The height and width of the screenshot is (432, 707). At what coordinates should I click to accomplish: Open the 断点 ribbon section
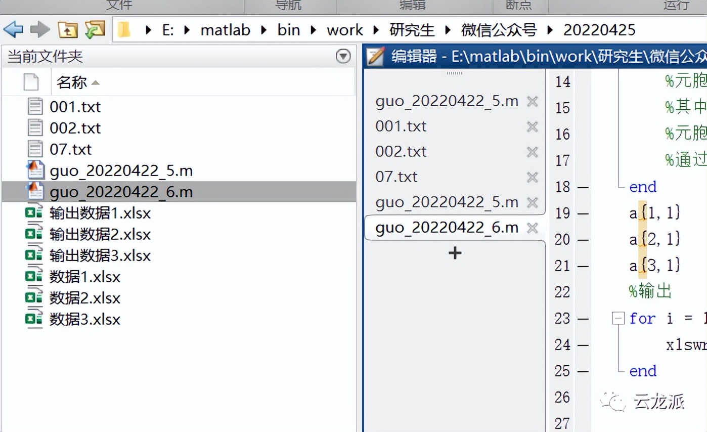click(x=520, y=6)
